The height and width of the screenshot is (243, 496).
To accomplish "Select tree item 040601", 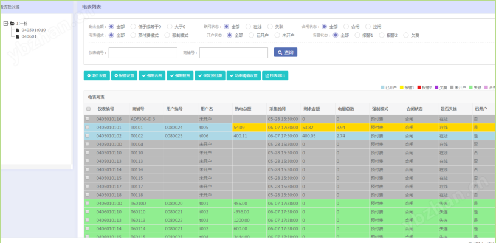I will pos(29,36).
